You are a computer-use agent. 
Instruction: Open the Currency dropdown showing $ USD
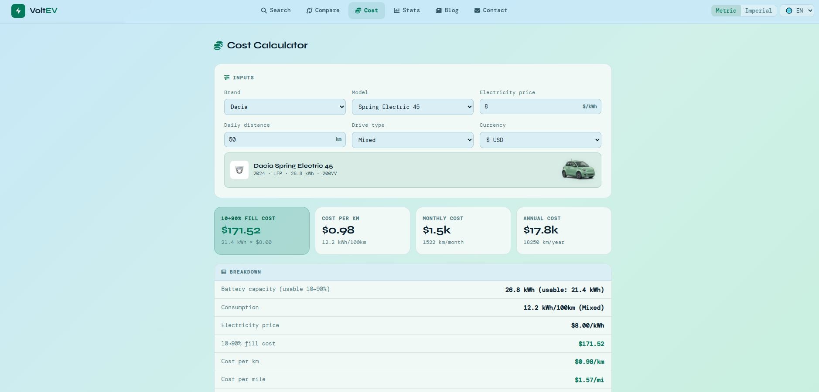540,140
